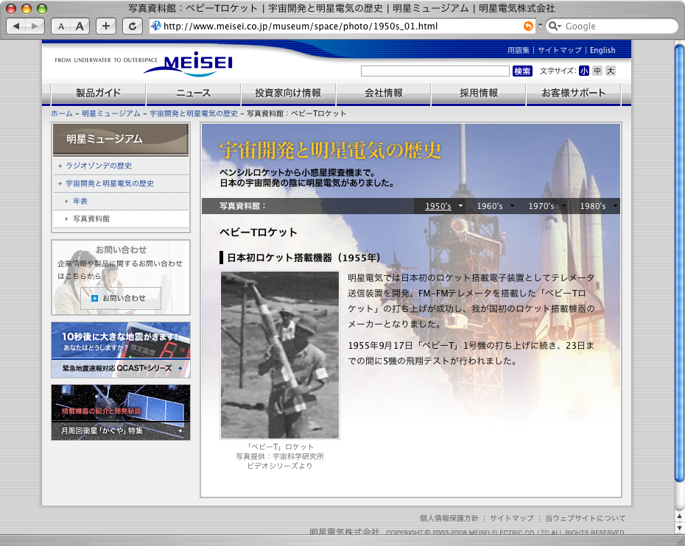The image size is (685, 546).
Task: Go back with the Safari back arrow
Action: (17, 26)
